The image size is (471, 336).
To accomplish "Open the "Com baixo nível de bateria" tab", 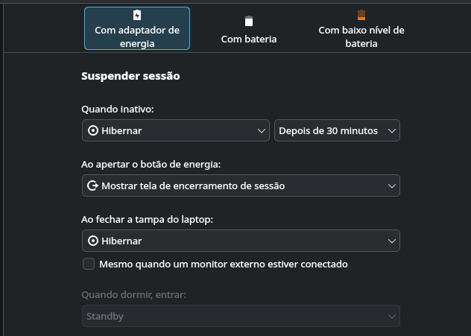I will (361, 37).
